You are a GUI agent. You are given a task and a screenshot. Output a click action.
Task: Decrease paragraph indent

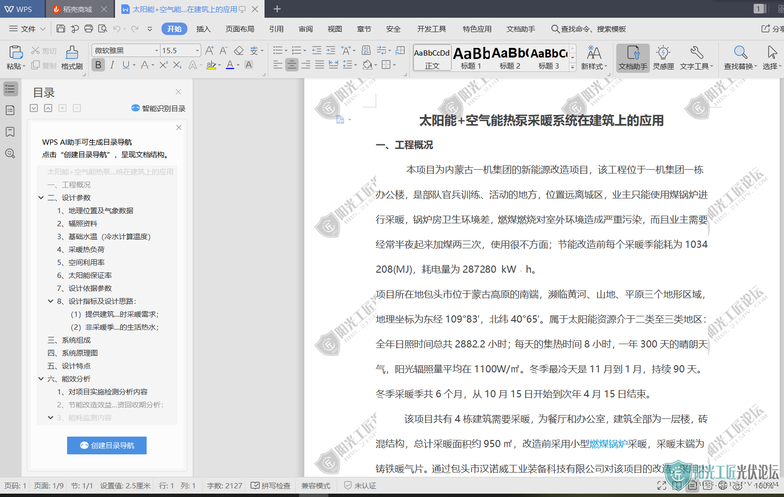(316, 50)
